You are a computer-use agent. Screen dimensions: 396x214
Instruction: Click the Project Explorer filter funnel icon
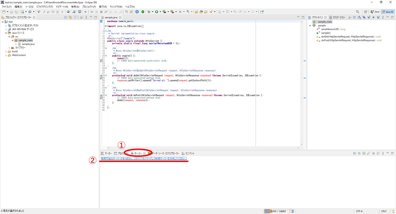(x=75, y=17)
